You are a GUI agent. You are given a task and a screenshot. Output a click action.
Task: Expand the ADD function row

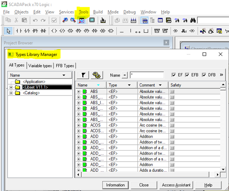pos(79,137)
